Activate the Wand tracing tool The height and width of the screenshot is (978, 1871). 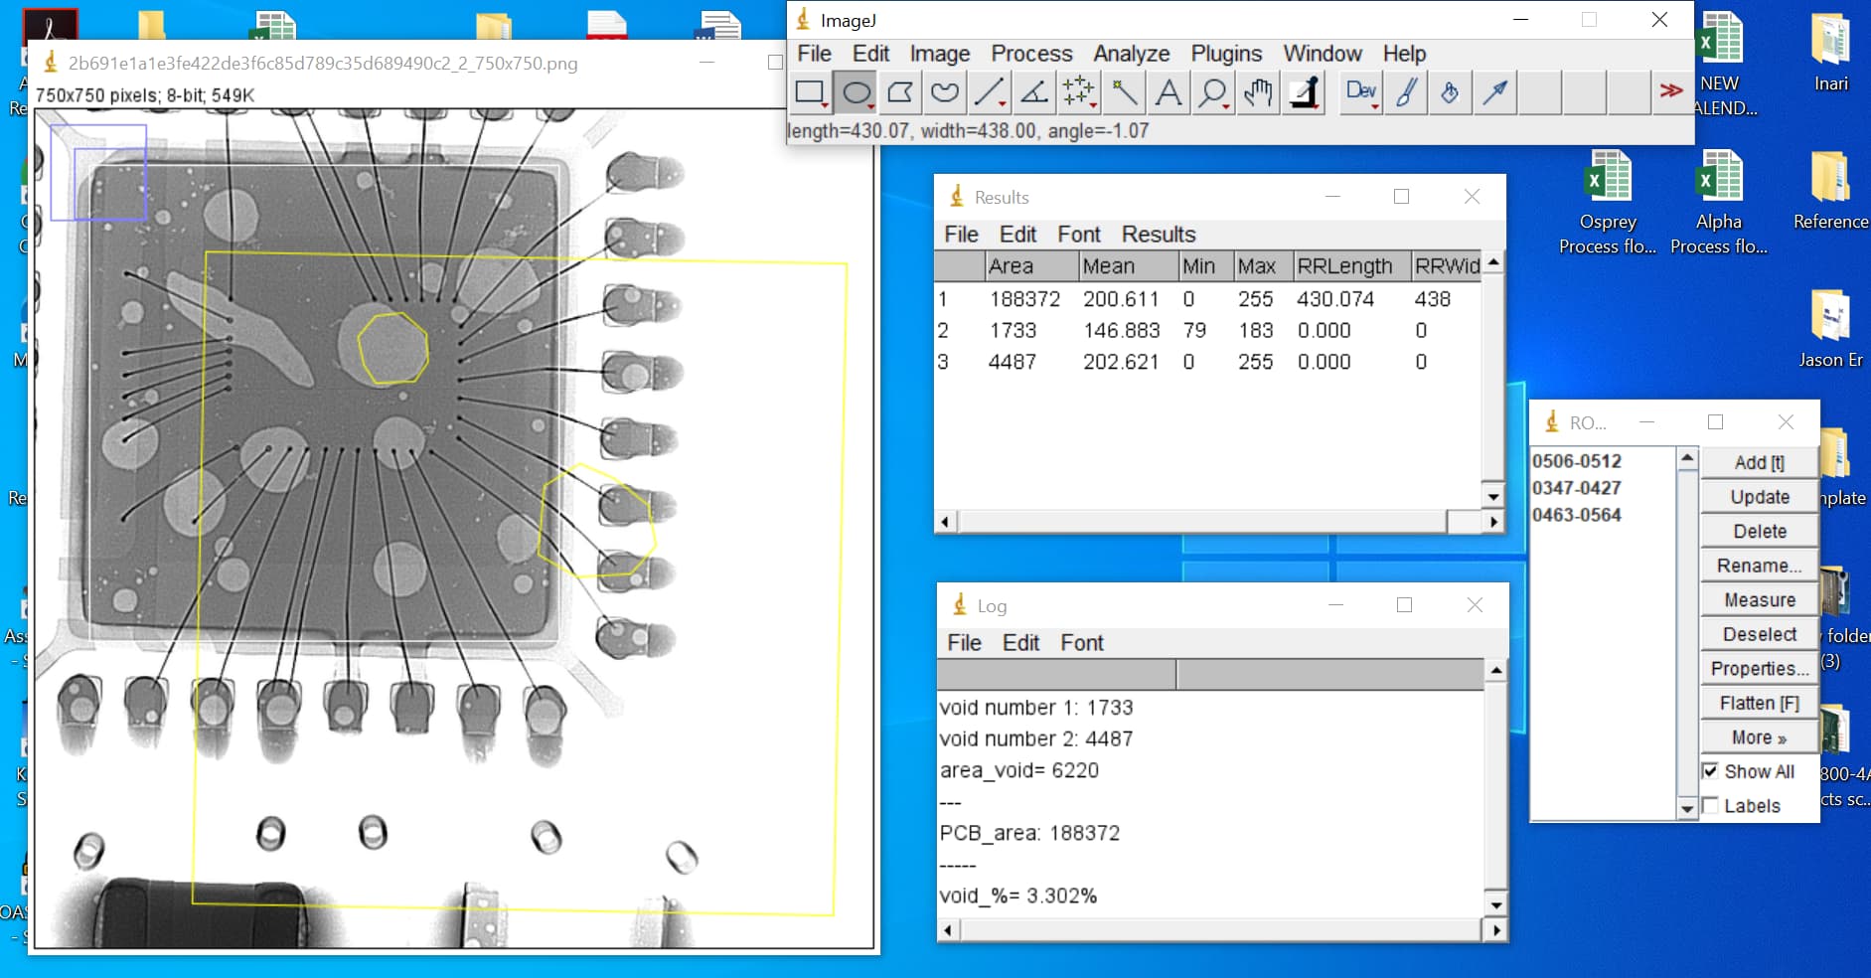point(1124,92)
